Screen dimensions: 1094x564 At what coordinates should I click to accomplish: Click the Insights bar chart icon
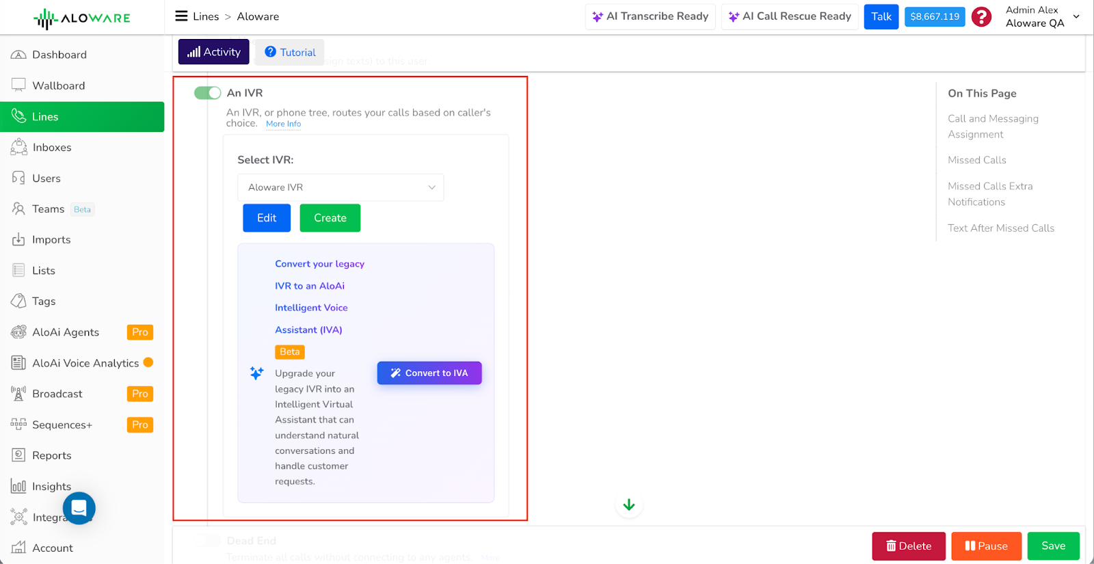18,486
